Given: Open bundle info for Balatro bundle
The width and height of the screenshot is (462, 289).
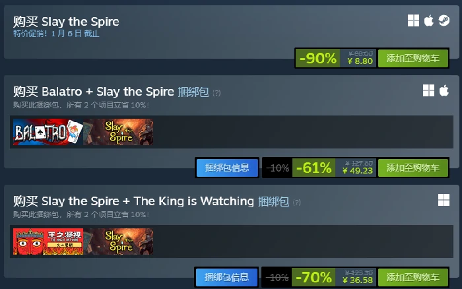Looking at the screenshot, I should (227, 168).
